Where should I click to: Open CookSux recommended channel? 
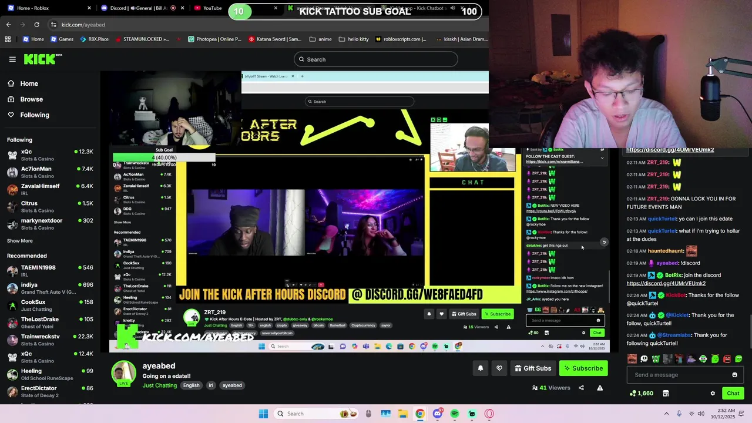point(50,305)
